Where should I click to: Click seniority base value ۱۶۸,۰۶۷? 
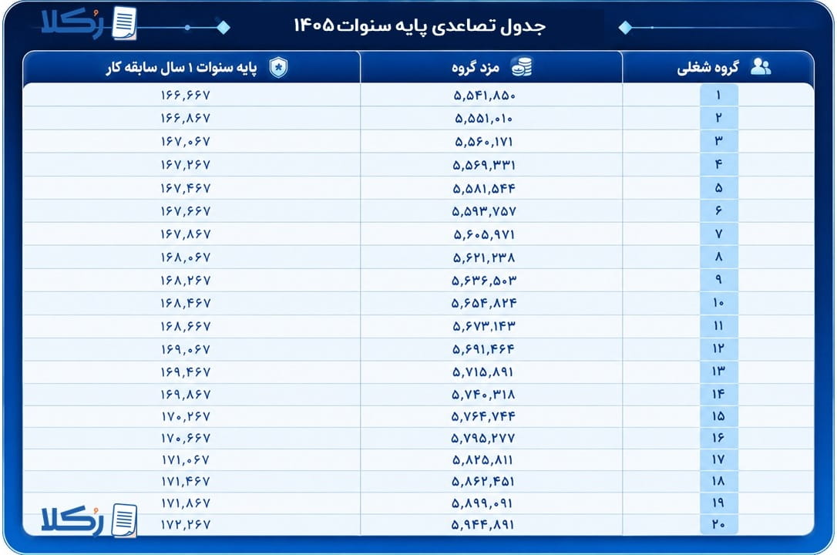[x=186, y=257]
